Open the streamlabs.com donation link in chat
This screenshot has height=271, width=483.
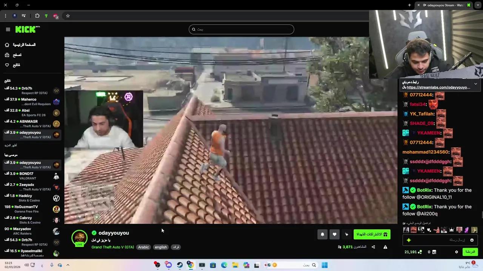point(438,87)
